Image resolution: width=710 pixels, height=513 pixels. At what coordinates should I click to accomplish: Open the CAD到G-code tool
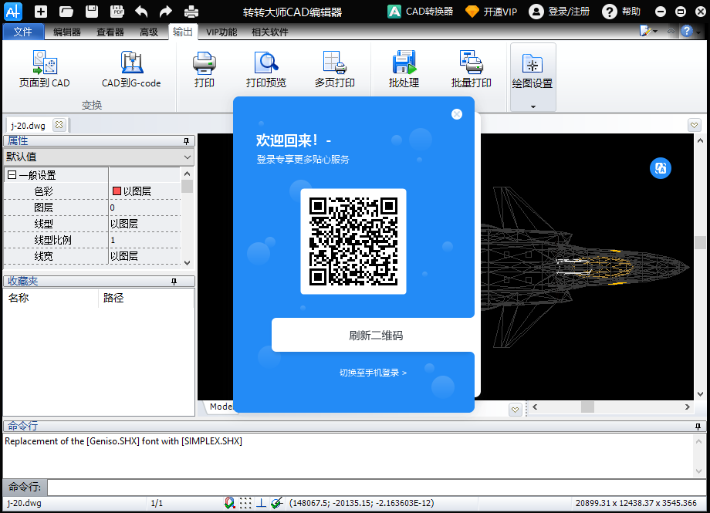tap(130, 63)
